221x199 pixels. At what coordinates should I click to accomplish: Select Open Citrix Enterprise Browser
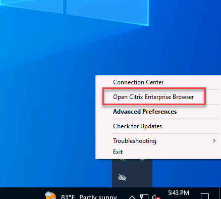click(x=158, y=97)
